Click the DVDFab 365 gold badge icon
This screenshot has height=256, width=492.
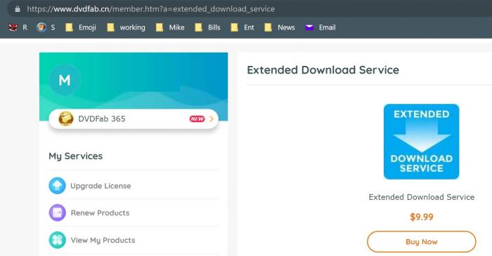click(x=66, y=119)
